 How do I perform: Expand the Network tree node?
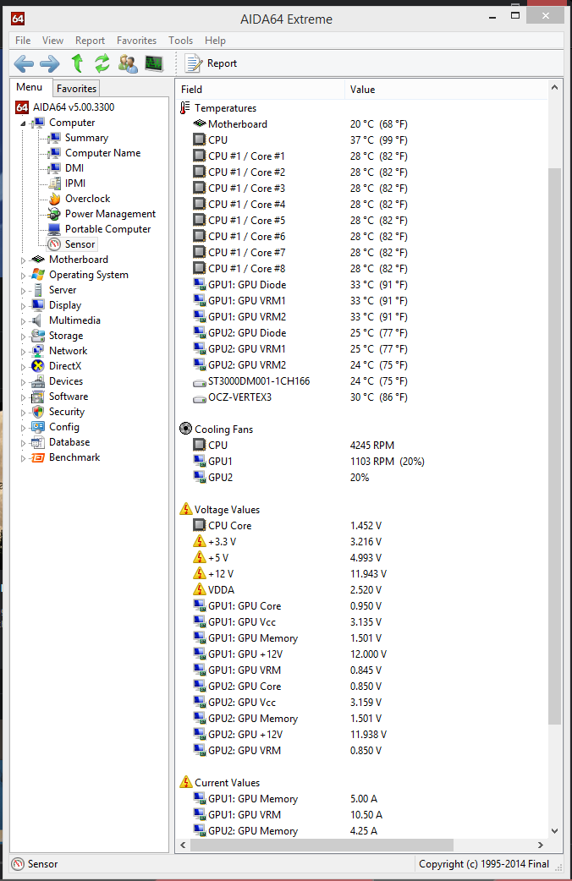(x=23, y=351)
